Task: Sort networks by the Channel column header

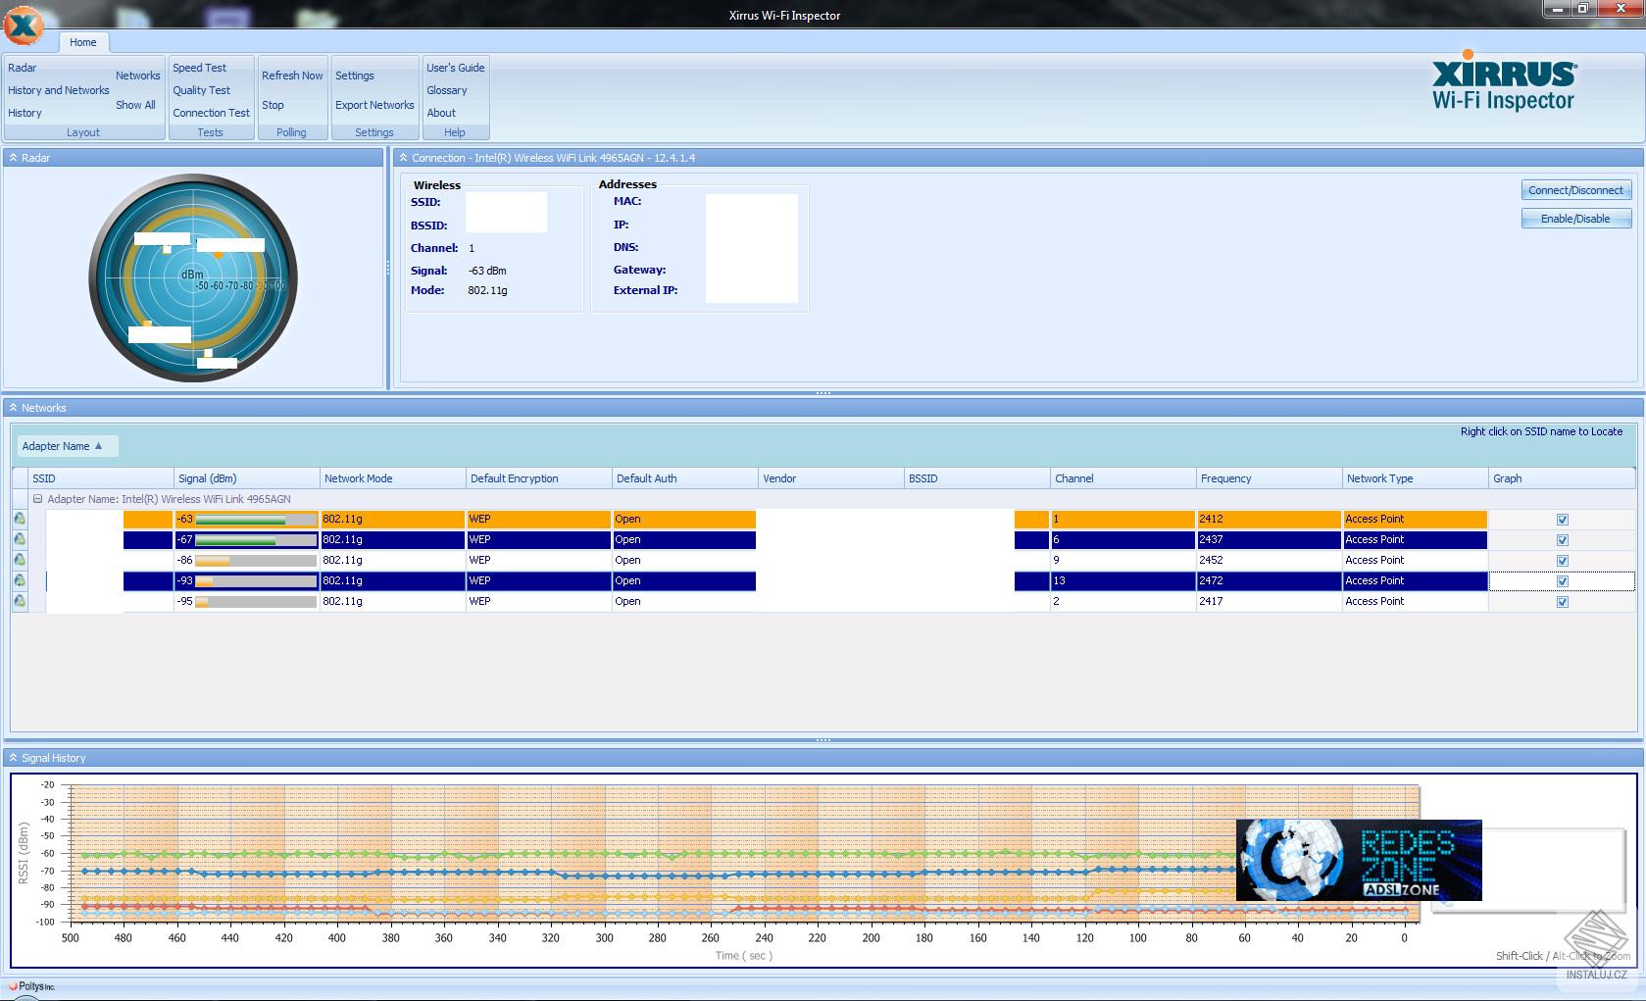Action: click(1073, 478)
